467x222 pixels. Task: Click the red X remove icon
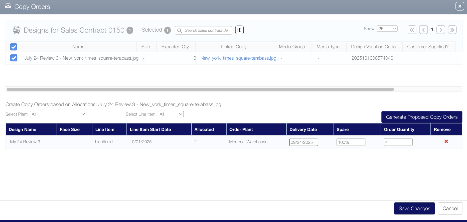tap(446, 142)
